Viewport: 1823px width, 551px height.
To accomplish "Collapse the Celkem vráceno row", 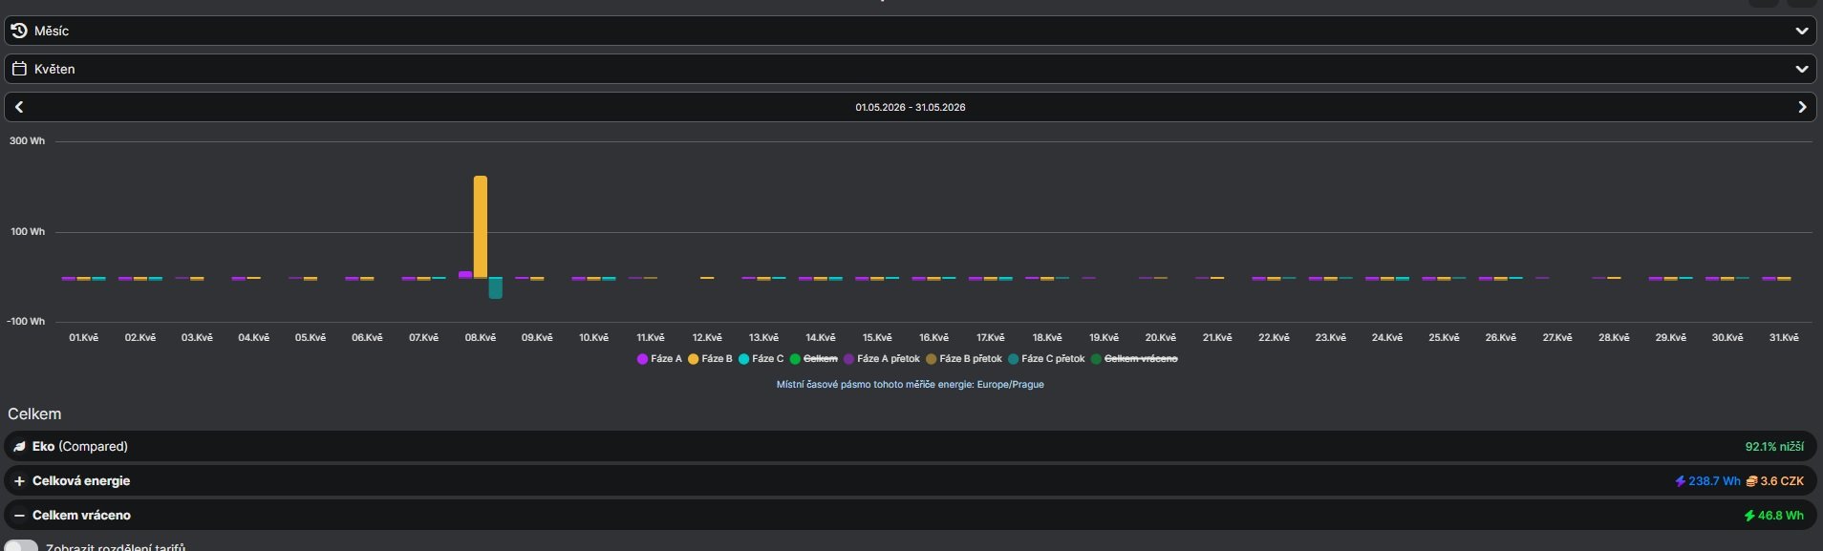I will pos(911,516).
